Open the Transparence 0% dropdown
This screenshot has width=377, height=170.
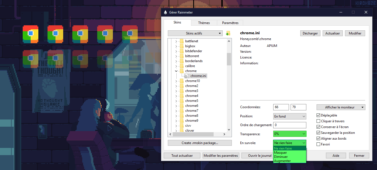(290, 134)
